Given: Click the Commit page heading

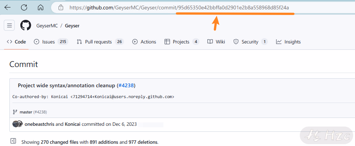Looking at the screenshot, I should click(24, 64).
